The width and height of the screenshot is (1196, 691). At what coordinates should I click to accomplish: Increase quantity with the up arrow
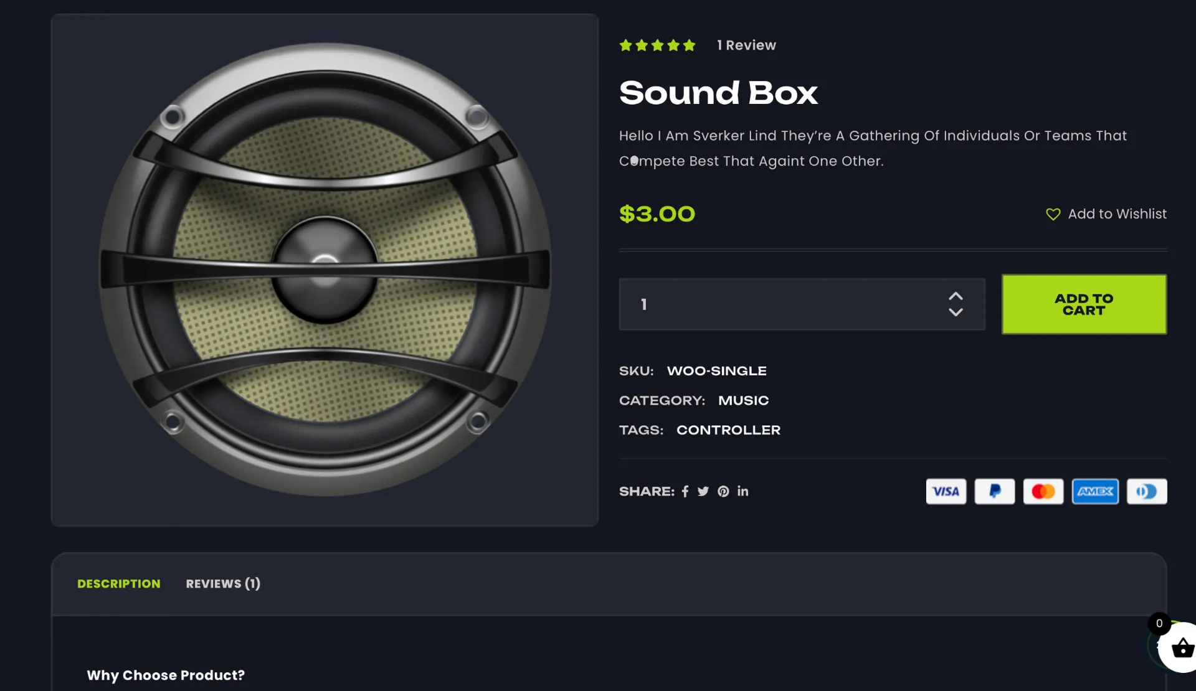956,296
